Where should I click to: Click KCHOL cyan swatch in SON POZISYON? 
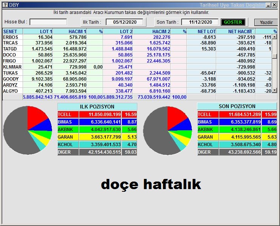pos(208,144)
